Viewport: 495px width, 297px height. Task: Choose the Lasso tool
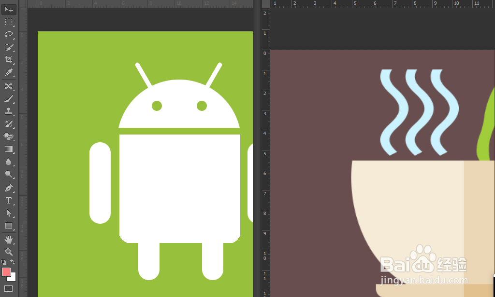click(9, 35)
